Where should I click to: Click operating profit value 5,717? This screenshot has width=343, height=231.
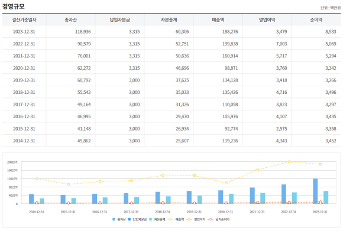point(281,56)
